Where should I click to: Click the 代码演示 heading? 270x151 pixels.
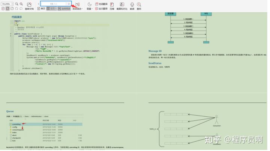pyautogui.click(x=17, y=17)
